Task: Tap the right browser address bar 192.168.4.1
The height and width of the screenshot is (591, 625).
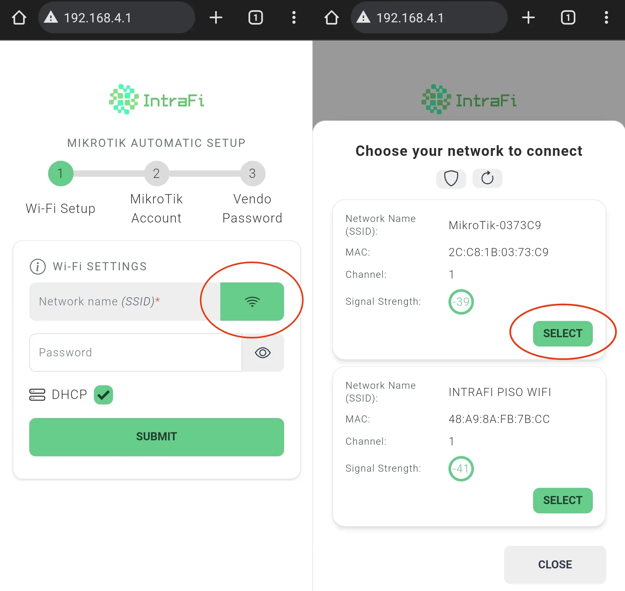Action: pyautogui.click(x=429, y=18)
